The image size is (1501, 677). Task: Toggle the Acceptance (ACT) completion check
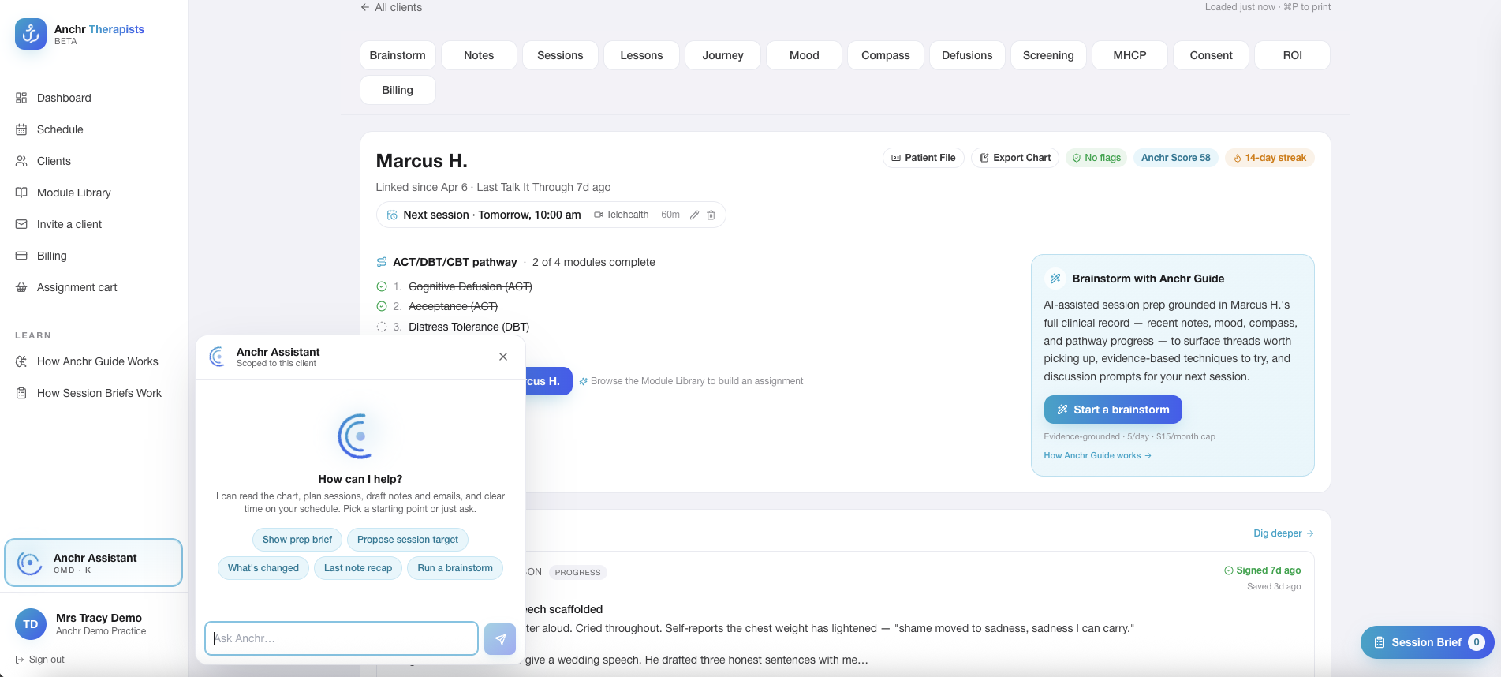(382, 306)
